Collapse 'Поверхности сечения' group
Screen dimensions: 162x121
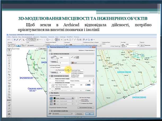pos(50,83)
